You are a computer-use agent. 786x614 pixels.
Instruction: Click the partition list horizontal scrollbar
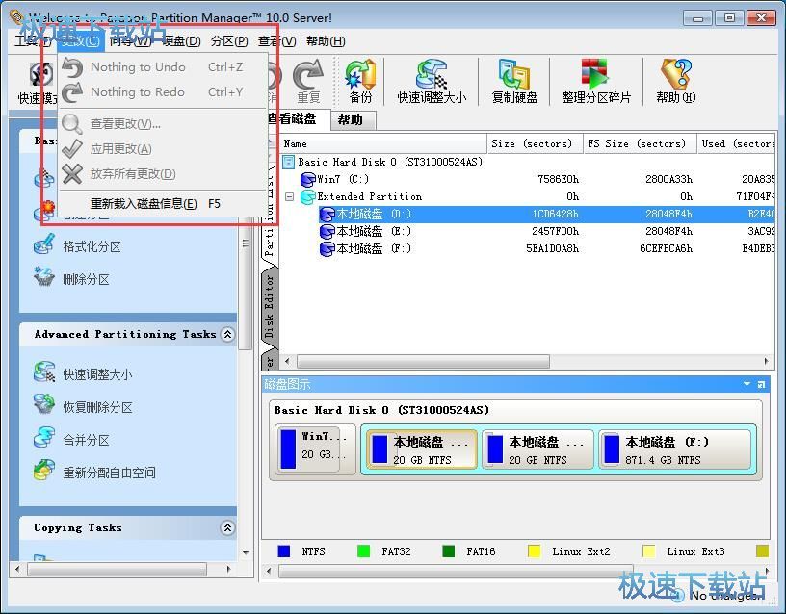(423, 361)
